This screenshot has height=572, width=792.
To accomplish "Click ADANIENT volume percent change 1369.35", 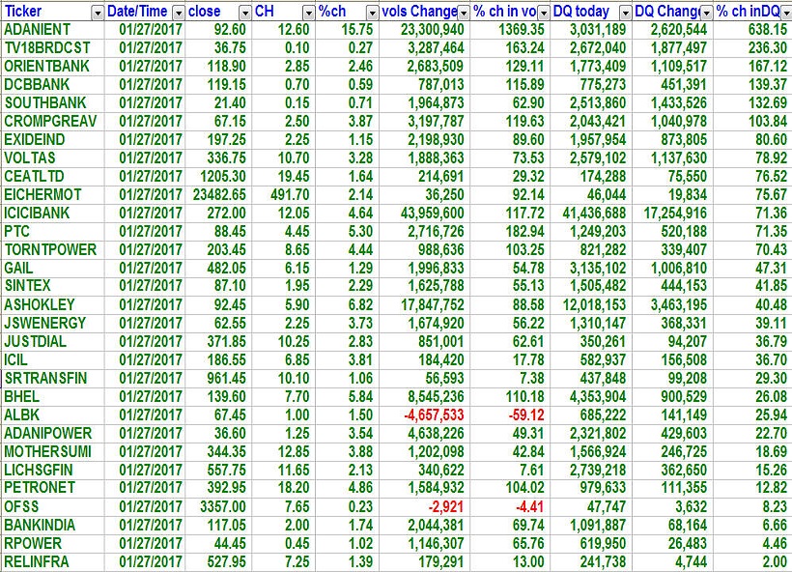I will [x=522, y=29].
